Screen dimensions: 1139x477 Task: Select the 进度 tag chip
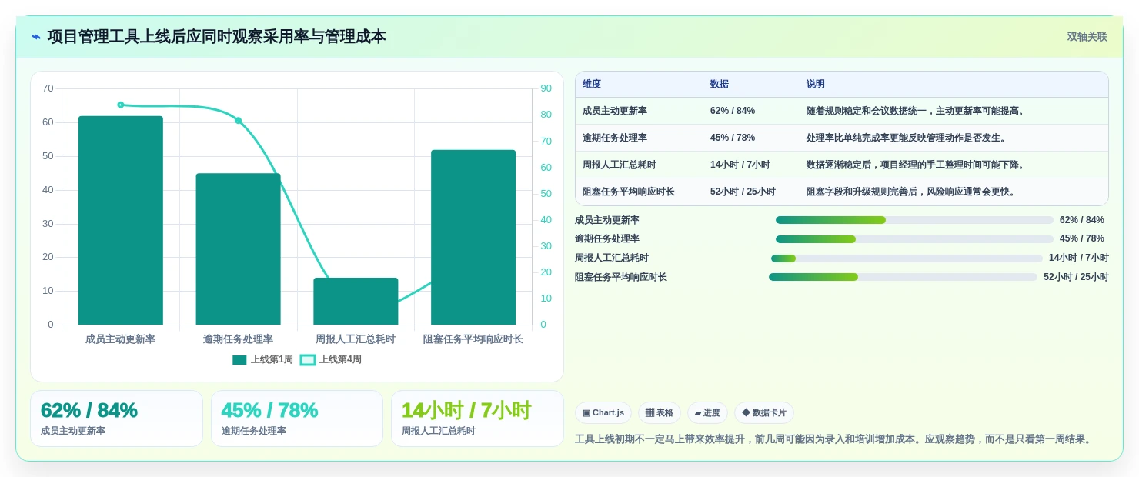coord(707,413)
